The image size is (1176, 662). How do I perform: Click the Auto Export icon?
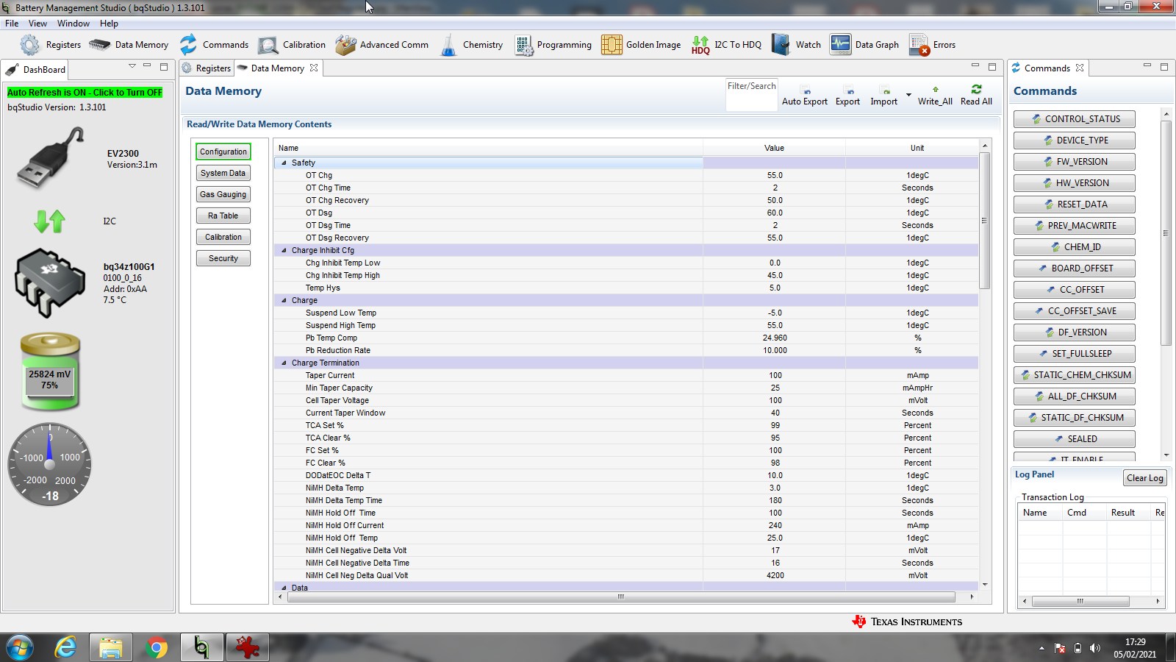(x=806, y=90)
